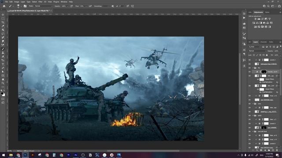Switch to the Paths tab

coord(271,42)
